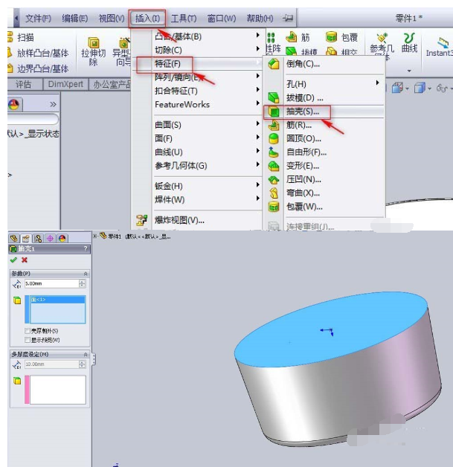Image resolution: width=453 pixels, height=467 pixels.
Task: Click the FeatureManager design tree tab icon
Action: coord(13,238)
